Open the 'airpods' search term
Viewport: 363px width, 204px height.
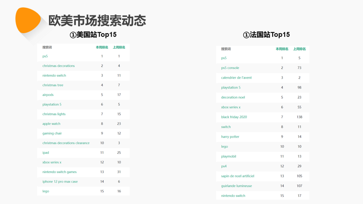pyautogui.click(x=48, y=95)
